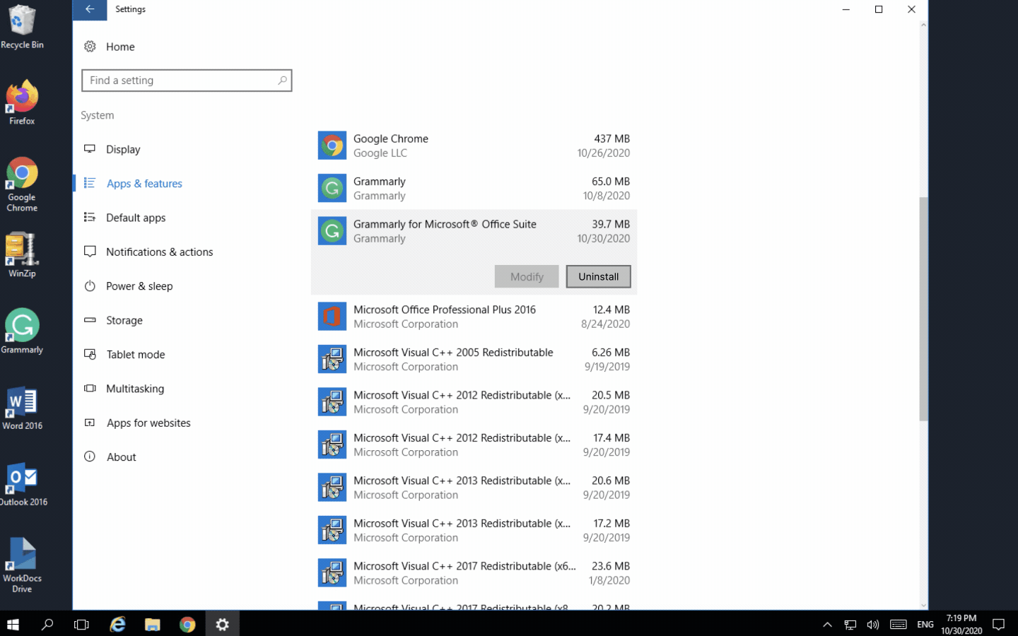Select the Word 2016 desktop shortcut
This screenshot has height=636, width=1018.
(22, 408)
